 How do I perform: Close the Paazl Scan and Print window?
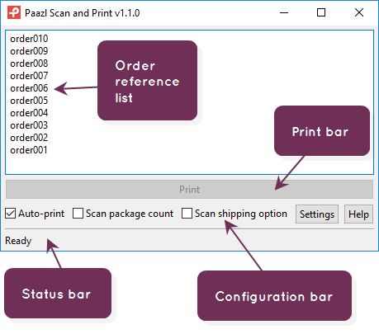point(359,12)
